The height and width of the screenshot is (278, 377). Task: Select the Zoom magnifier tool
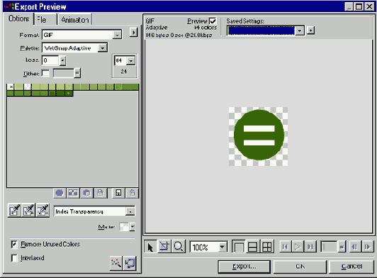(179, 247)
